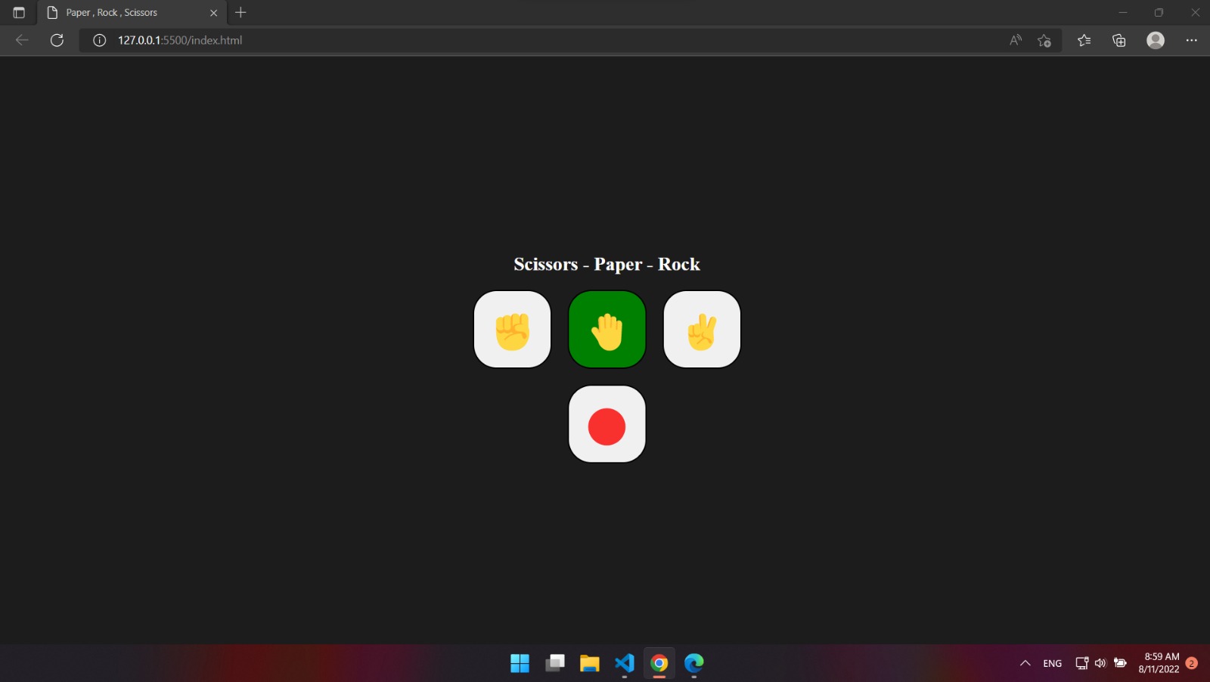Add this page to favorites star icon
1210x682 pixels.
pos(1044,40)
